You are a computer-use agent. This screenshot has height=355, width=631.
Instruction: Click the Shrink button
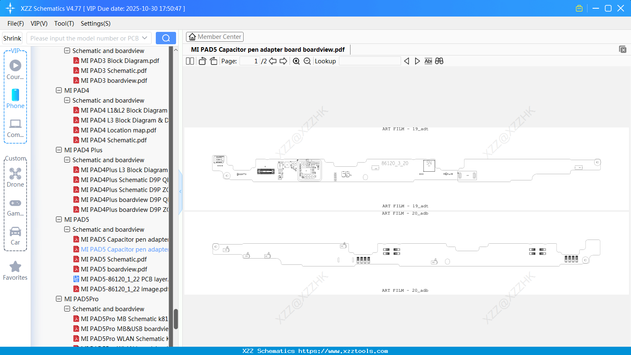[x=12, y=38]
